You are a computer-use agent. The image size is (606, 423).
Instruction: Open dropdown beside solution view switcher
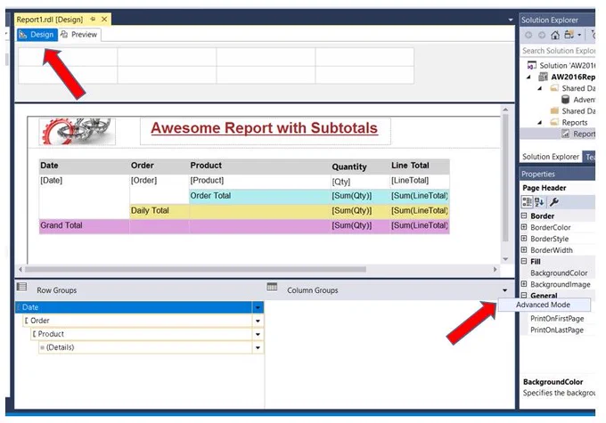tap(579, 35)
